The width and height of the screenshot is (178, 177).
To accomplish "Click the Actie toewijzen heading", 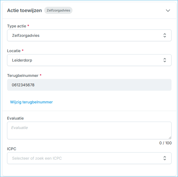I will point(24,10).
